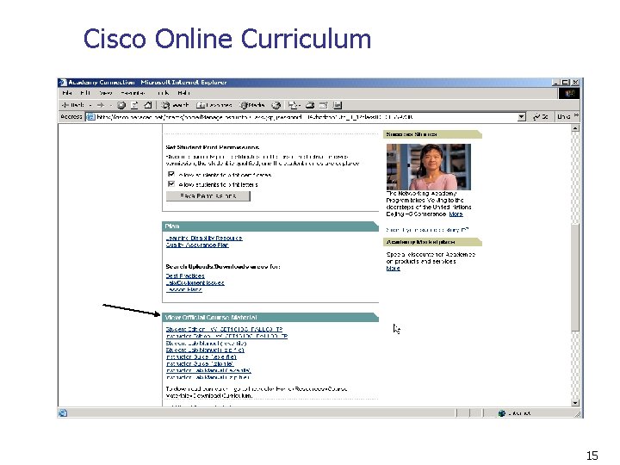Click the page icon in address bar
Screen dimensions: 620x465
(x=91, y=117)
